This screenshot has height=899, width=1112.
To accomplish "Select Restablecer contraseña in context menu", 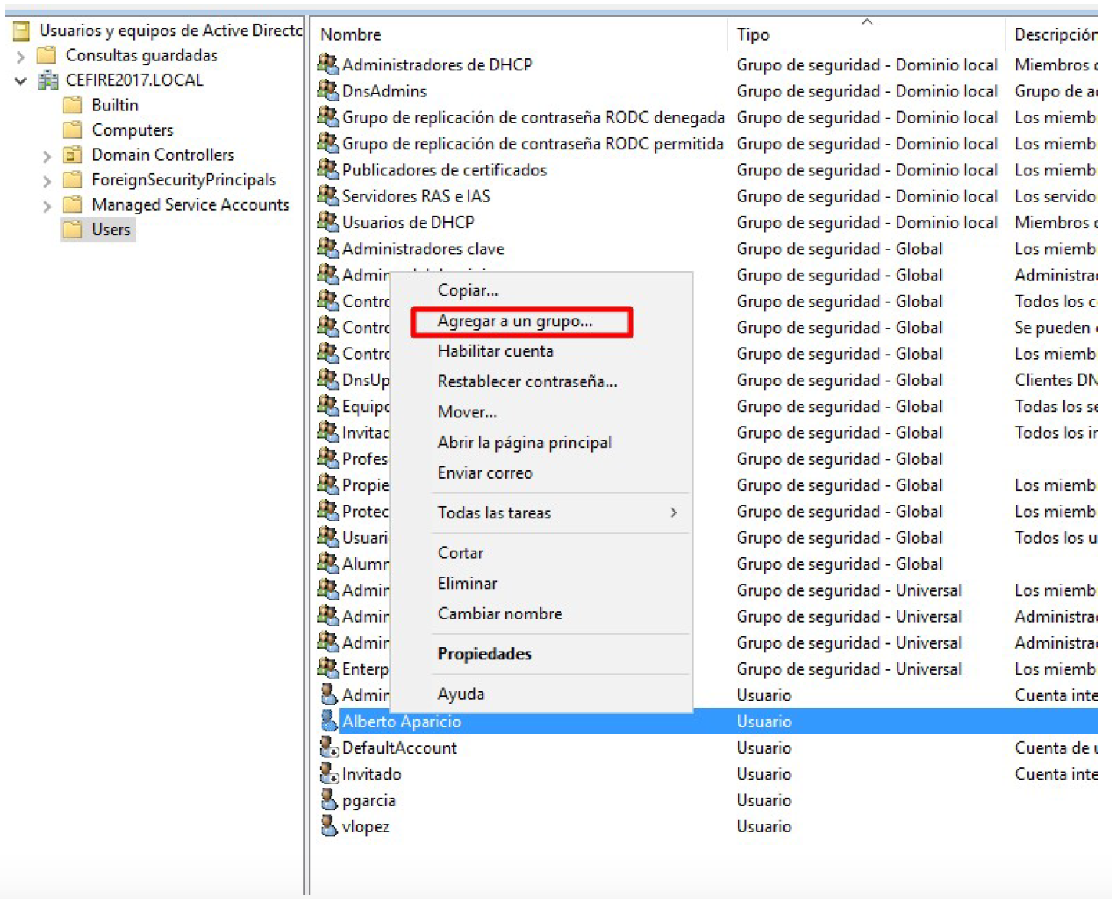I will click(527, 381).
